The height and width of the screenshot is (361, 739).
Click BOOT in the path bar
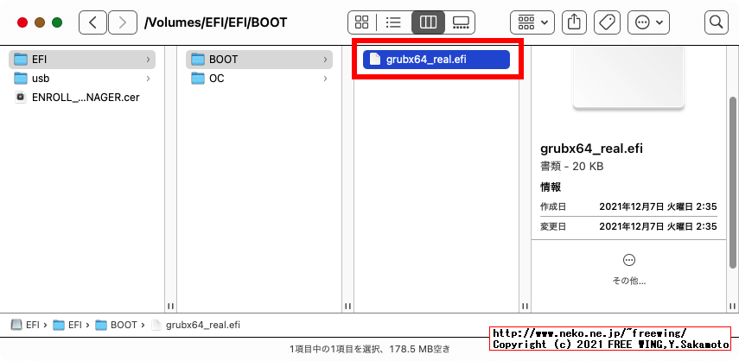coord(117,325)
